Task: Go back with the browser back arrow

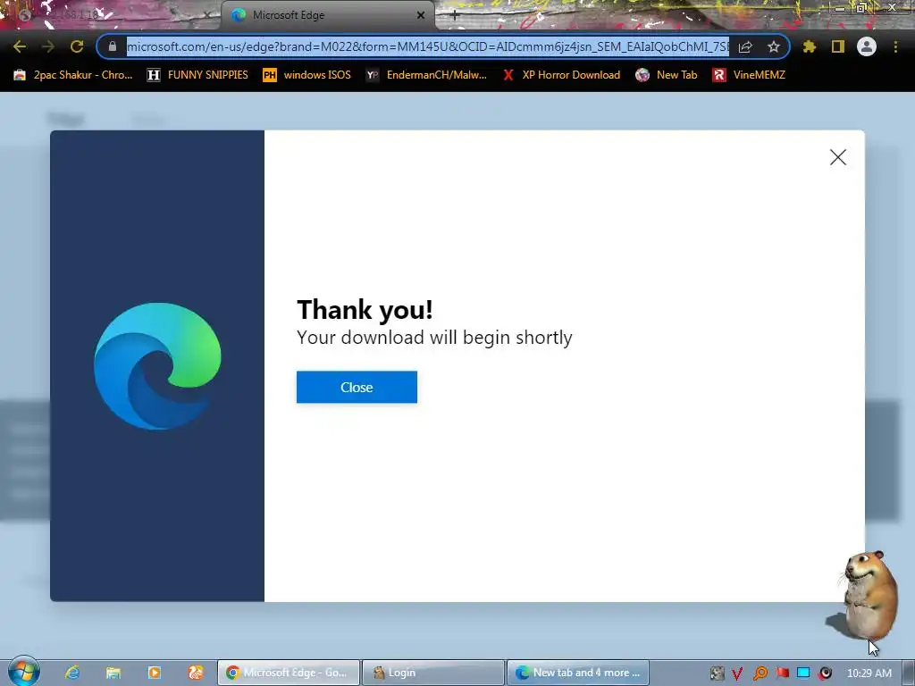Action: [x=20, y=46]
